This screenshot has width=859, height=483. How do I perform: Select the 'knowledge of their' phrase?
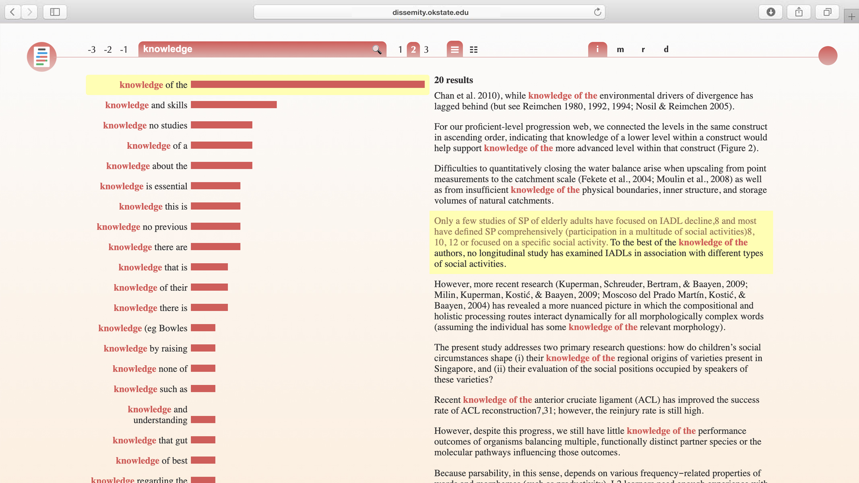coord(151,287)
